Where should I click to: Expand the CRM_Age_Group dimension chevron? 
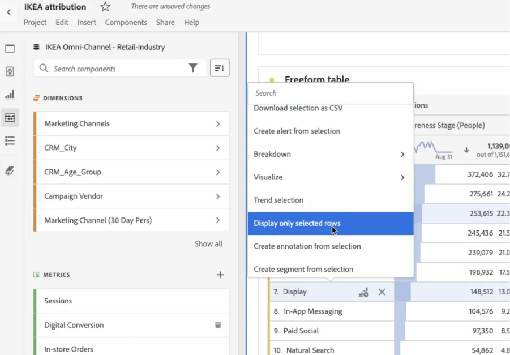tap(218, 172)
